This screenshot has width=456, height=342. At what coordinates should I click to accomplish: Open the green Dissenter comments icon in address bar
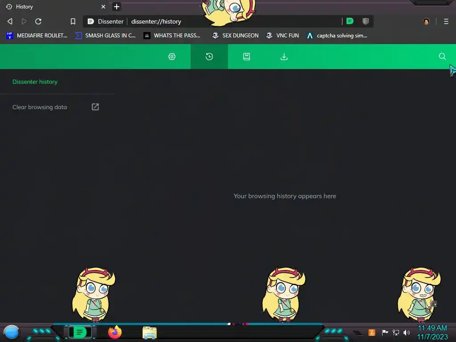(350, 21)
